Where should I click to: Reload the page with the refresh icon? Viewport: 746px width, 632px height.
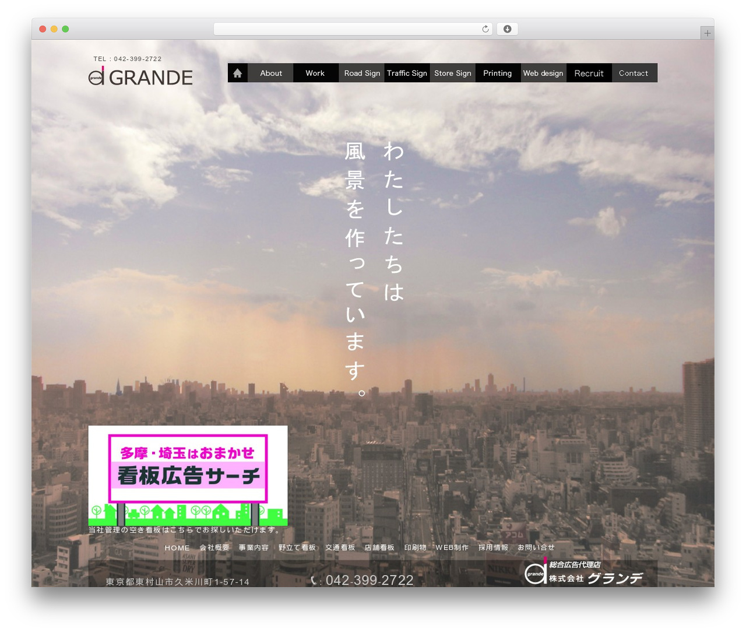[485, 29]
